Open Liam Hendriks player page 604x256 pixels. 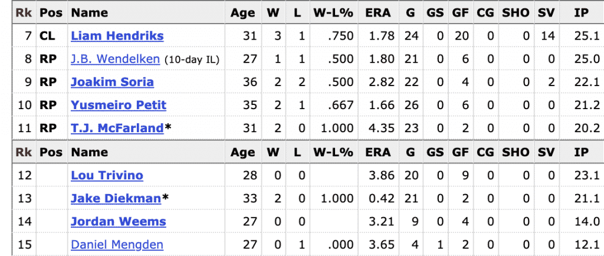tap(117, 36)
